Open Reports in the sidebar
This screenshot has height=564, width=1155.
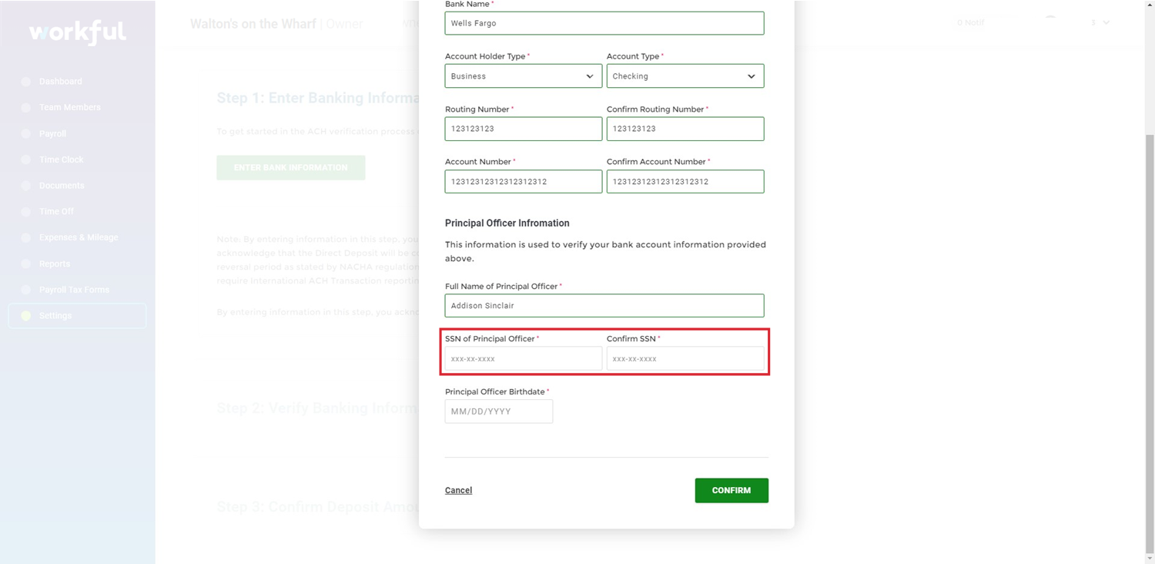point(55,264)
